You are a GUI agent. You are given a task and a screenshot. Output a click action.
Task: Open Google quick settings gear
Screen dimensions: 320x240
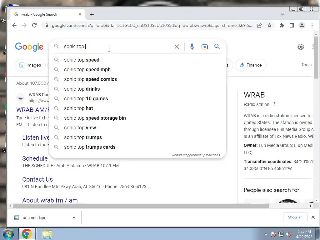300,47
